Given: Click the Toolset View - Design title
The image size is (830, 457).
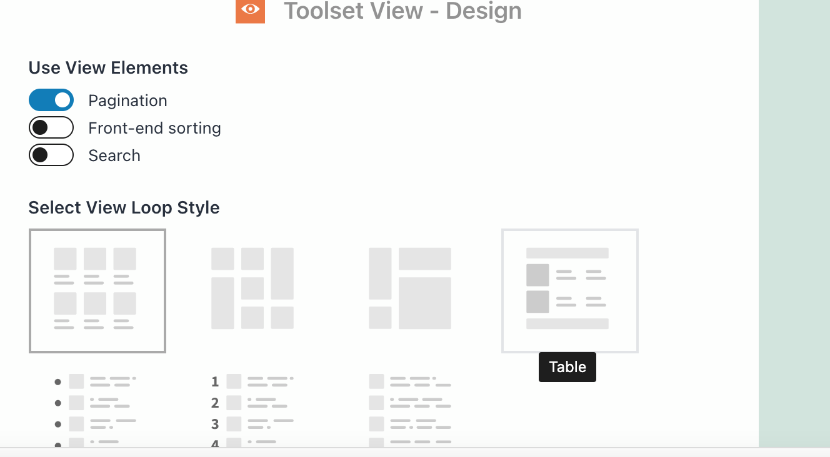Looking at the screenshot, I should coord(402,11).
